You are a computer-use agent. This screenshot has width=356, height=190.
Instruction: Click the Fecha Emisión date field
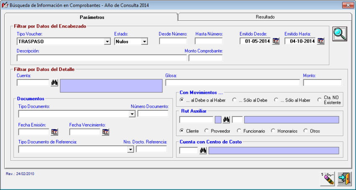point(34,132)
